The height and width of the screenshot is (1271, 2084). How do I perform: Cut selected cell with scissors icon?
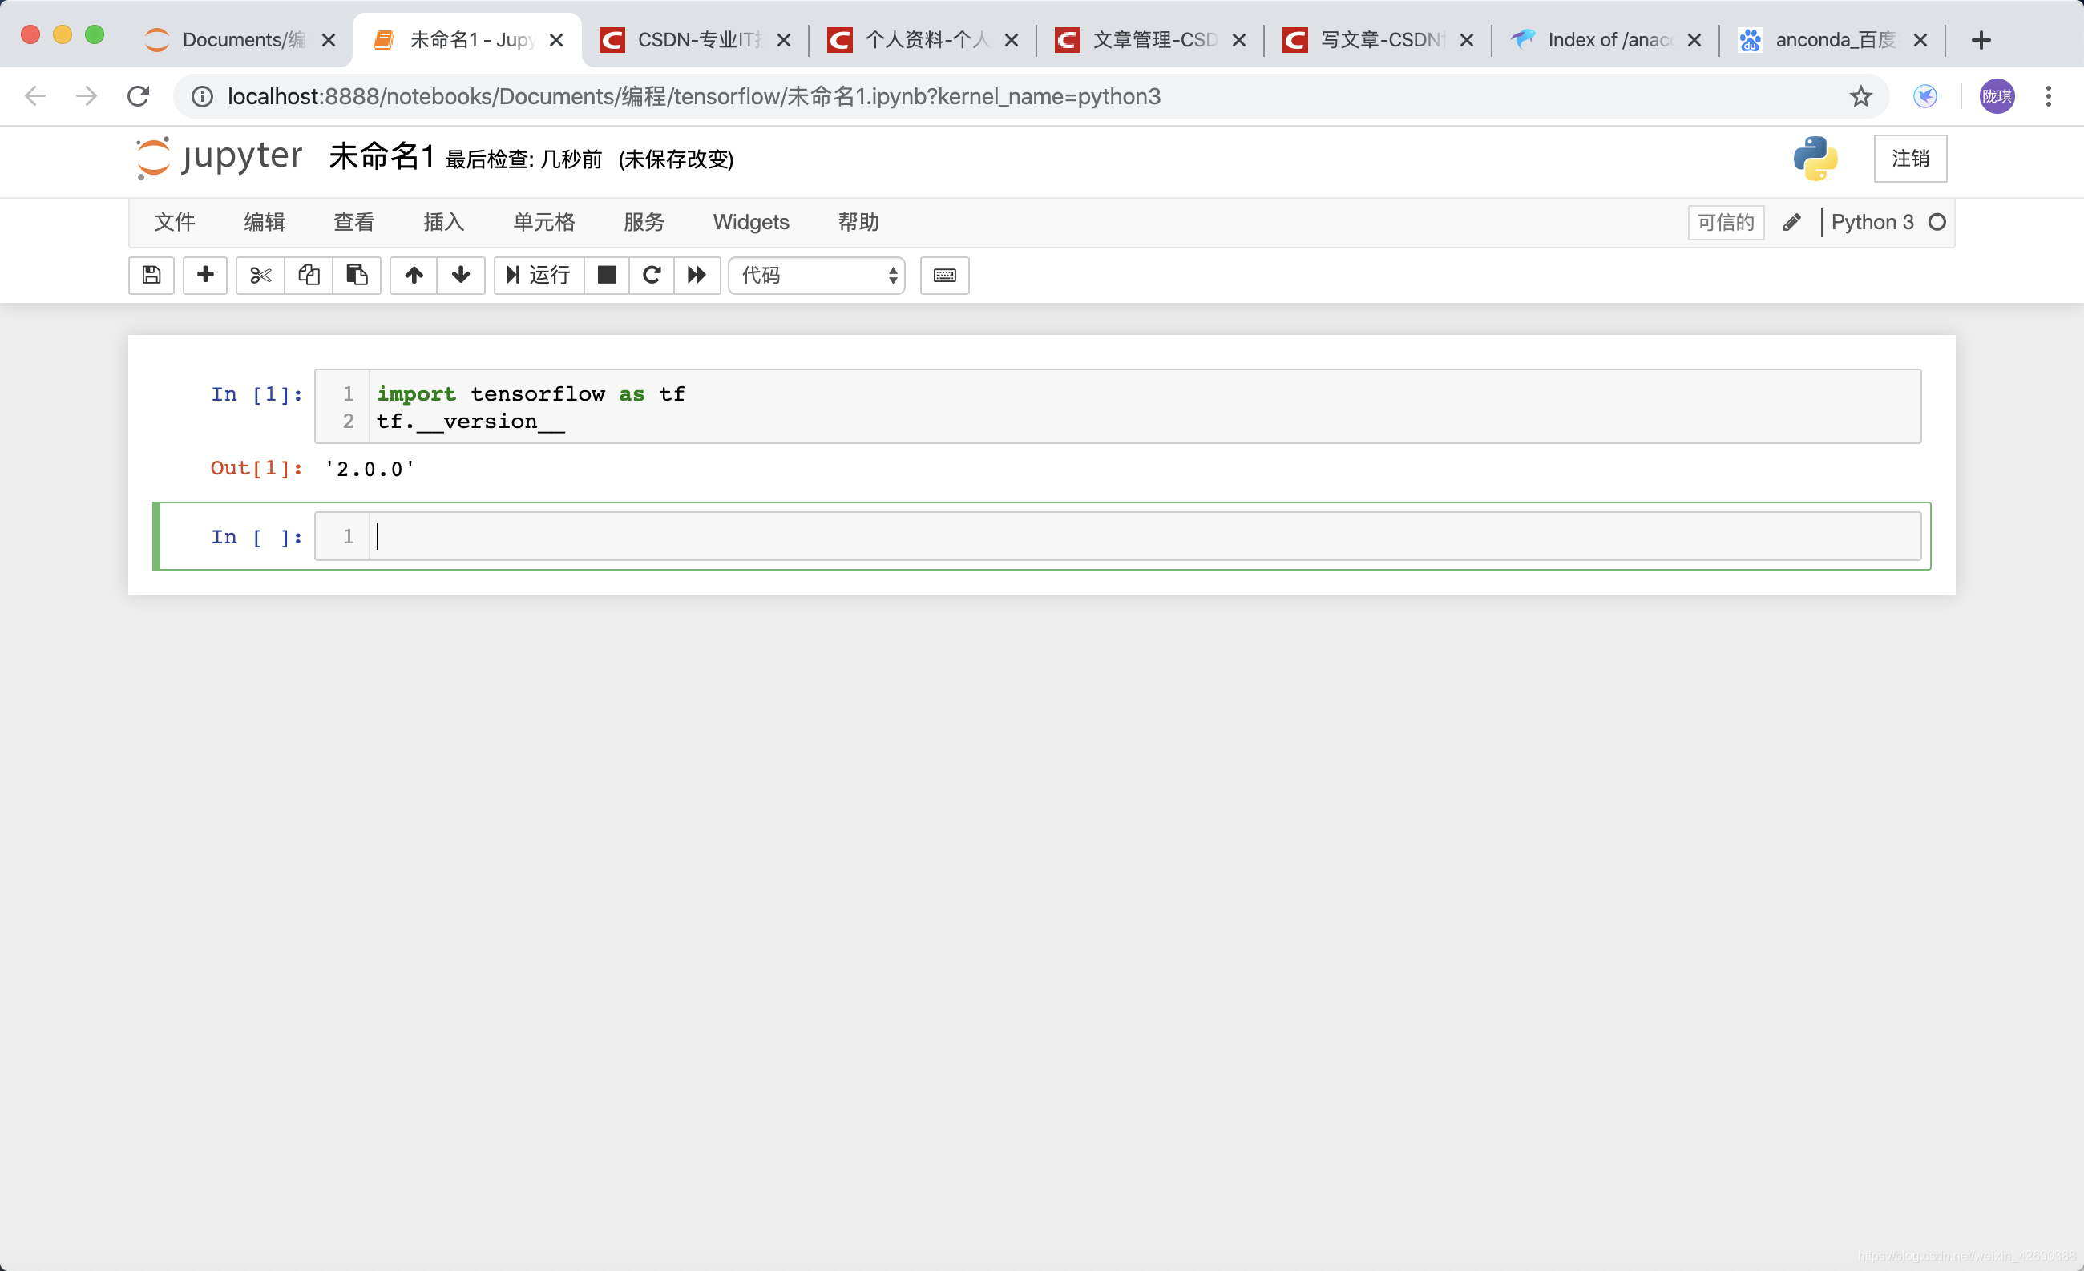260,275
